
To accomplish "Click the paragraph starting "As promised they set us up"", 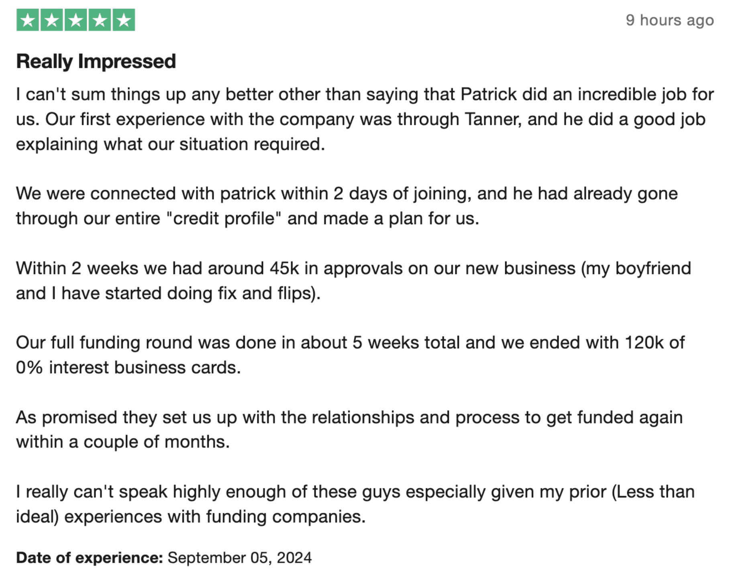I will [349, 429].
